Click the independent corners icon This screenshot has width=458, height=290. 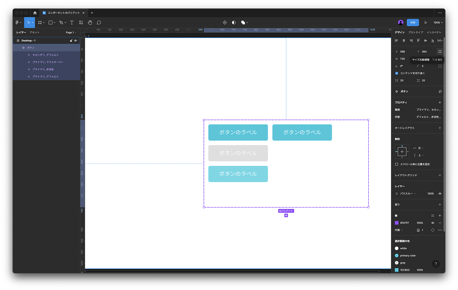coord(440,66)
